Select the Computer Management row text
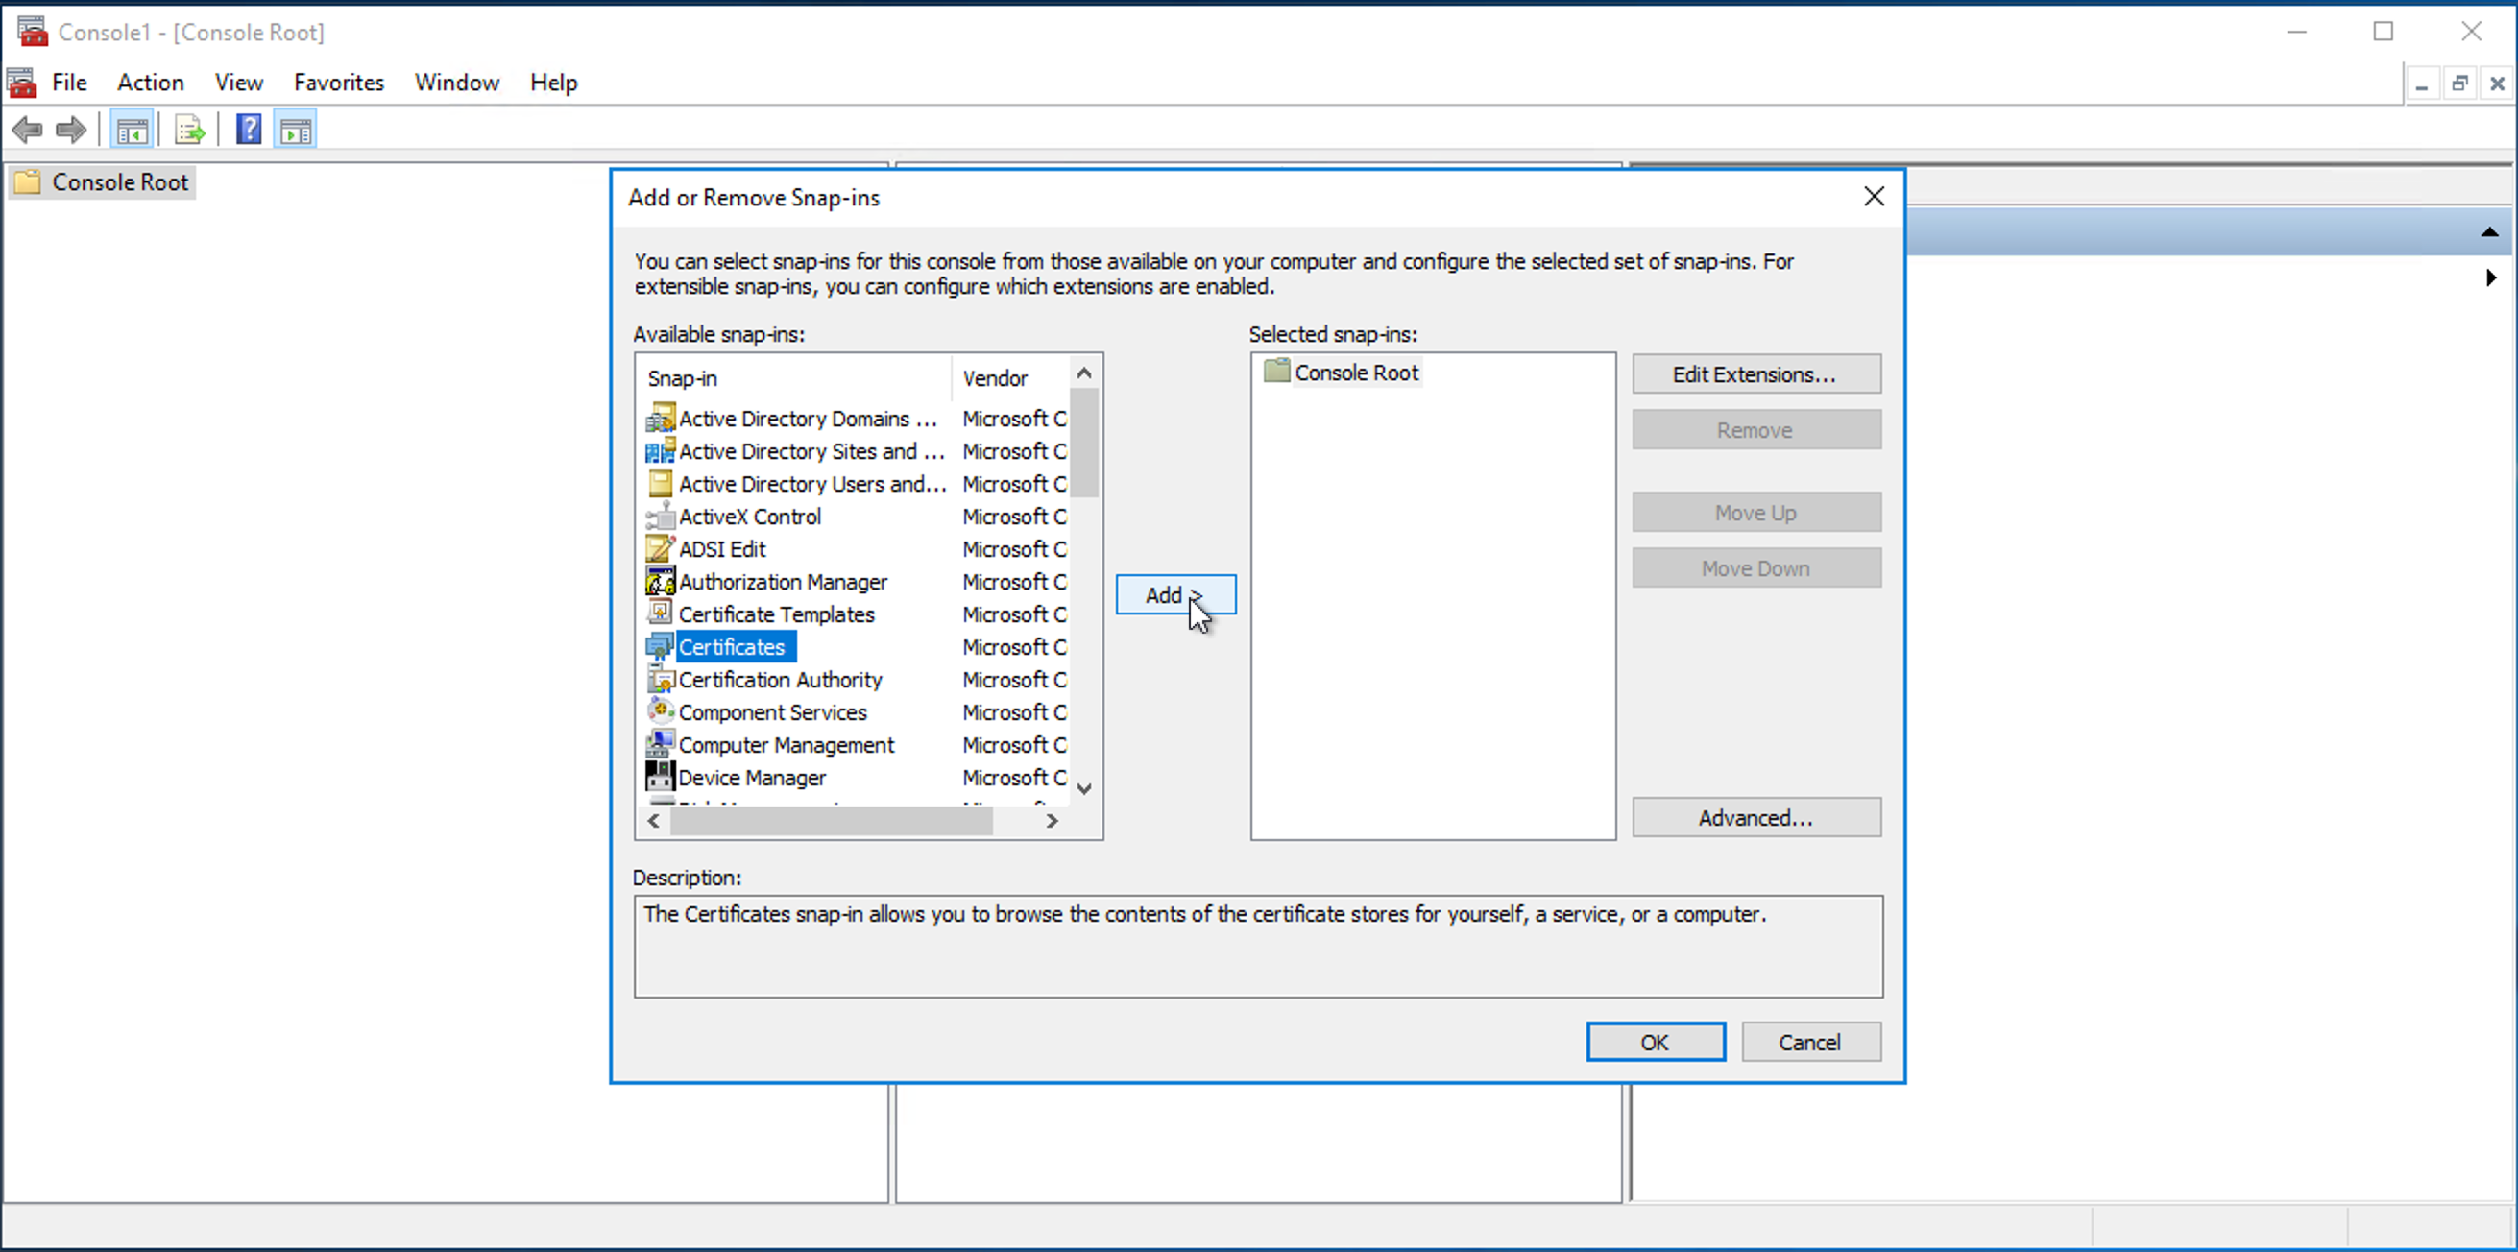Screen dimensions: 2518x1252 (786, 745)
